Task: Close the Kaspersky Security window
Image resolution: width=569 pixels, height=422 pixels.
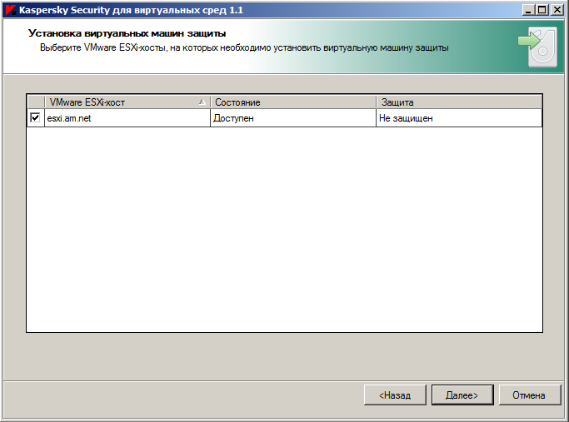Action: pyautogui.click(x=557, y=10)
